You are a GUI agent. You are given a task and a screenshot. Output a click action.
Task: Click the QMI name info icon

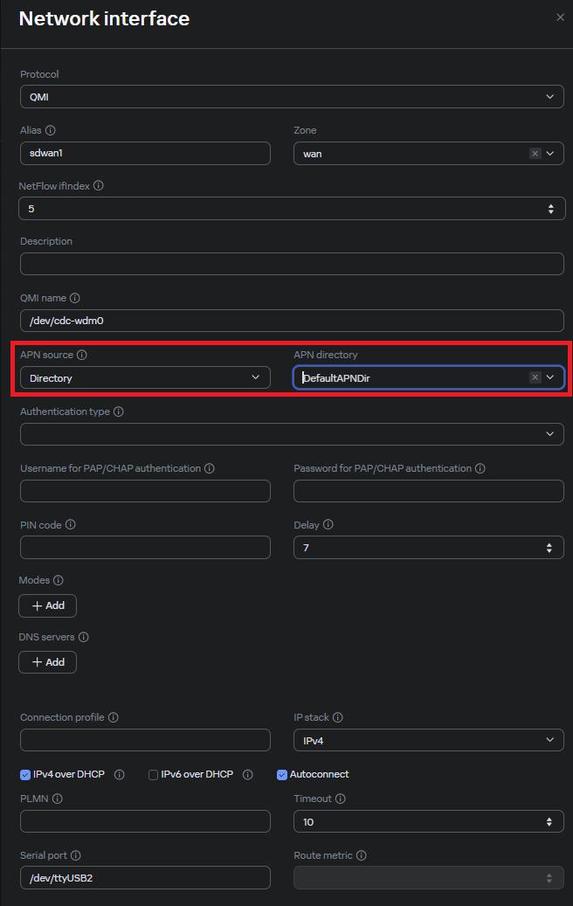75,298
